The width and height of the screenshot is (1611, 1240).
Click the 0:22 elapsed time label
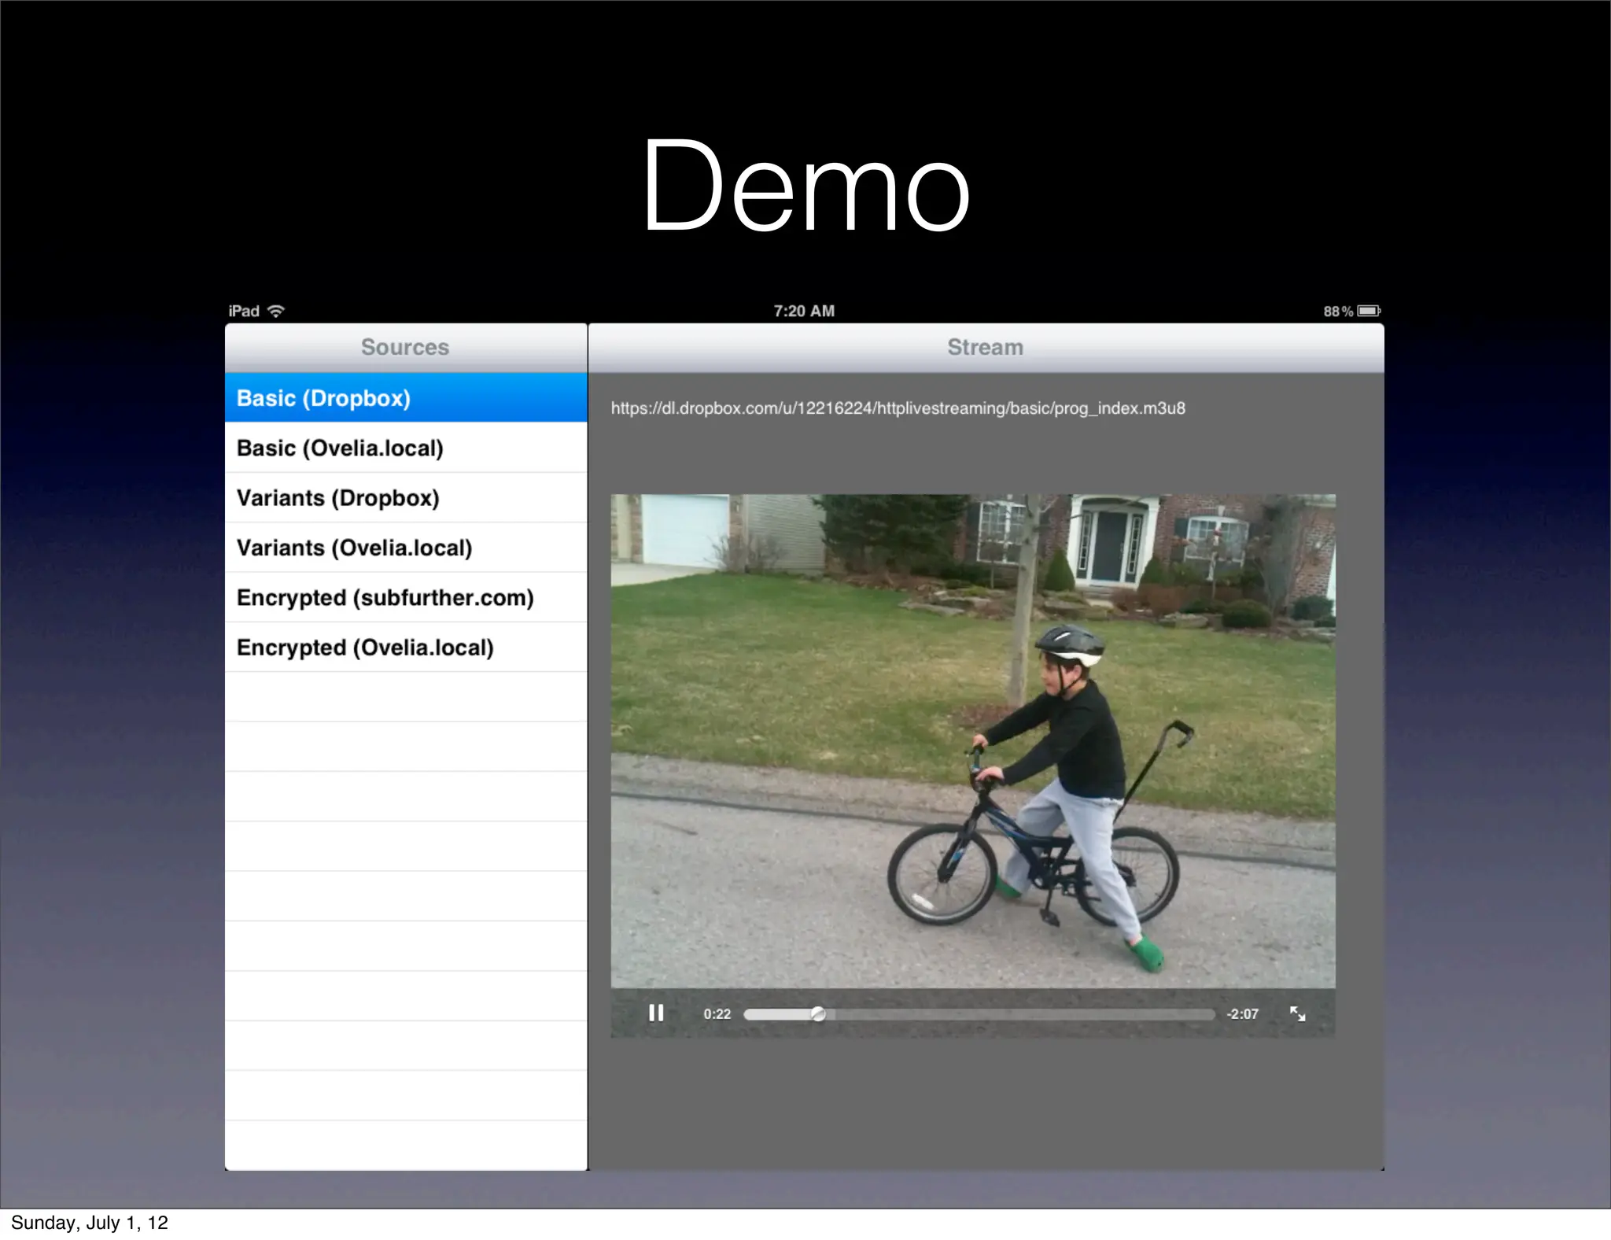(x=717, y=1014)
